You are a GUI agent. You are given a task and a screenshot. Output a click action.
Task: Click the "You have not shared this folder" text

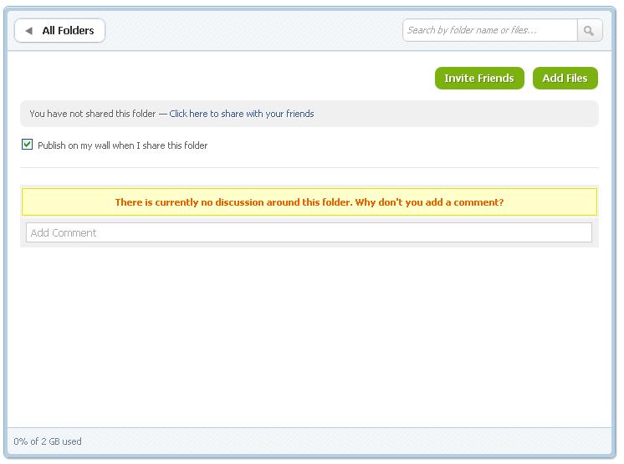tap(93, 114)
